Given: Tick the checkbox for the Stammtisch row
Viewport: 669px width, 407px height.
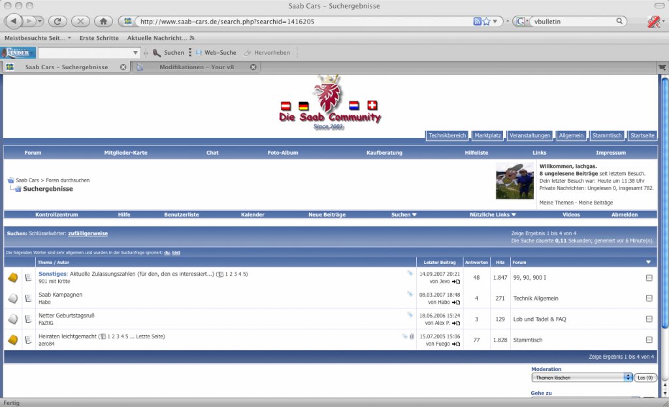Looking at the screenshot, I should (649, 340).
